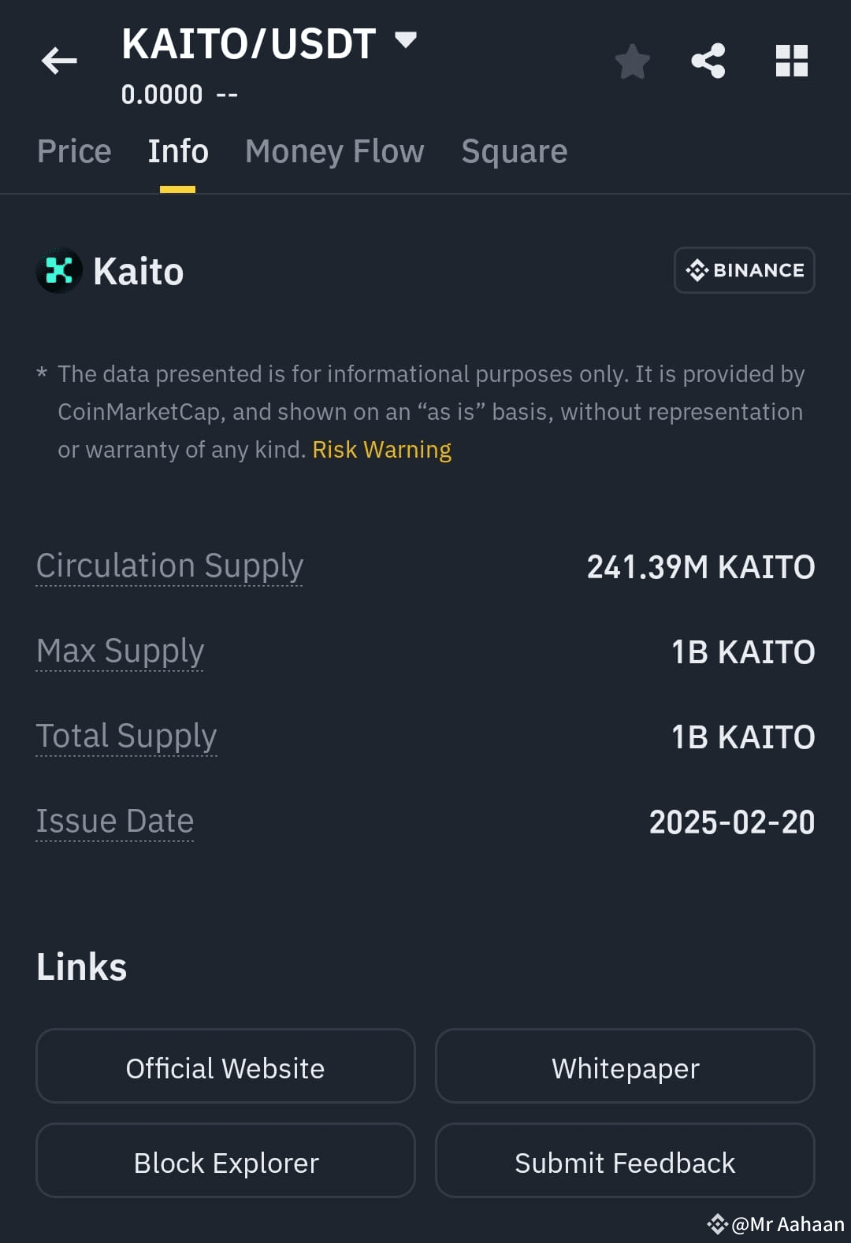Open the Block Explorer
This screenshot has width=851, height=1243.
(225, 1161)
